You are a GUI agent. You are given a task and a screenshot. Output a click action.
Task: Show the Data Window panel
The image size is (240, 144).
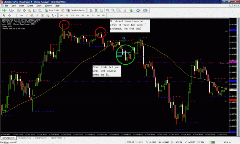coord(24,10)
